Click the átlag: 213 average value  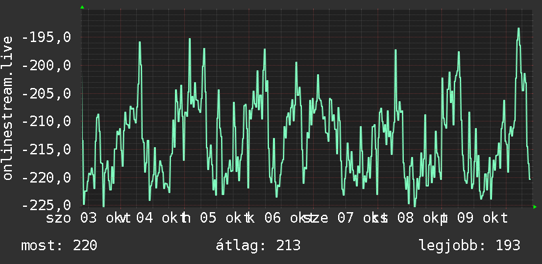[259, 246]
